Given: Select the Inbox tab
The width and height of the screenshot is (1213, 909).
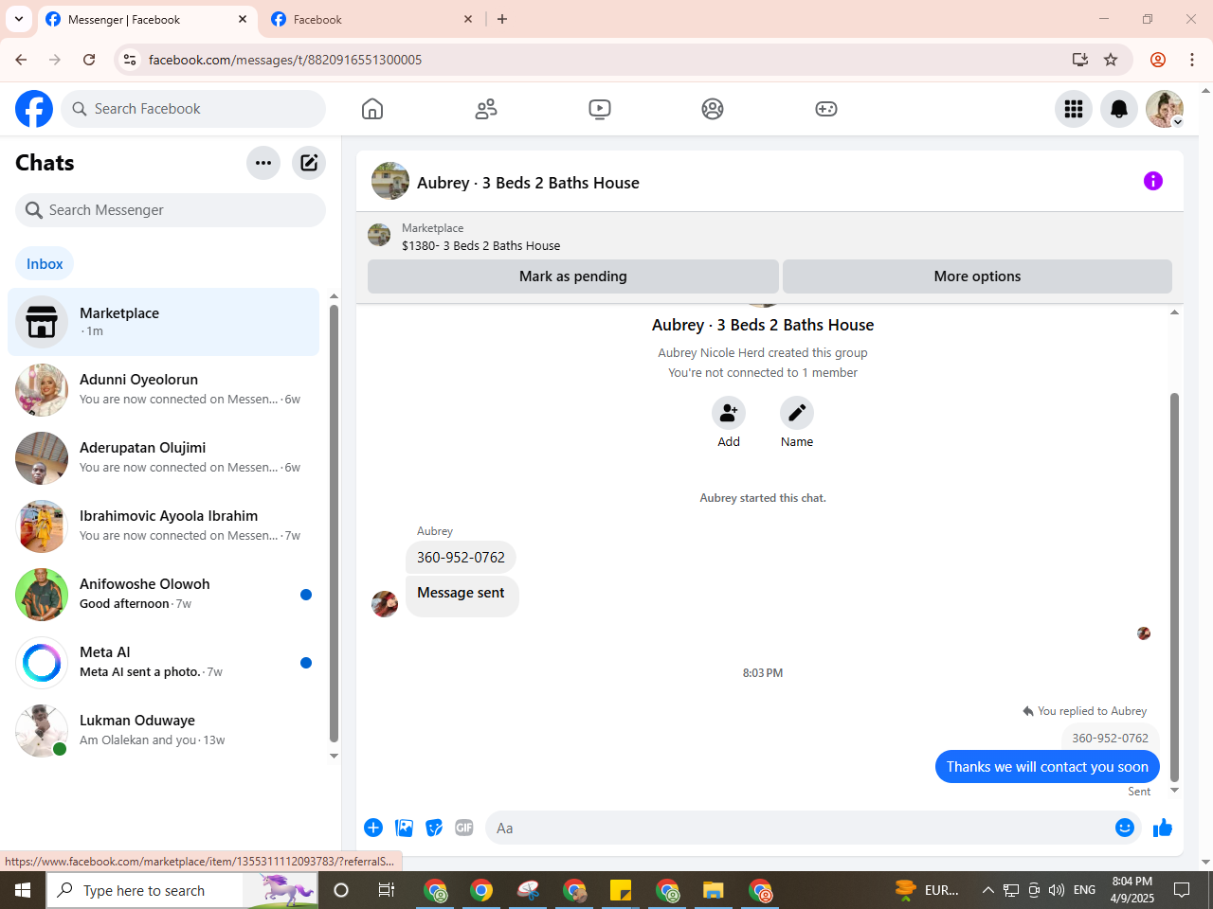Looking at the screenshot, I should [x=45, y=264].
